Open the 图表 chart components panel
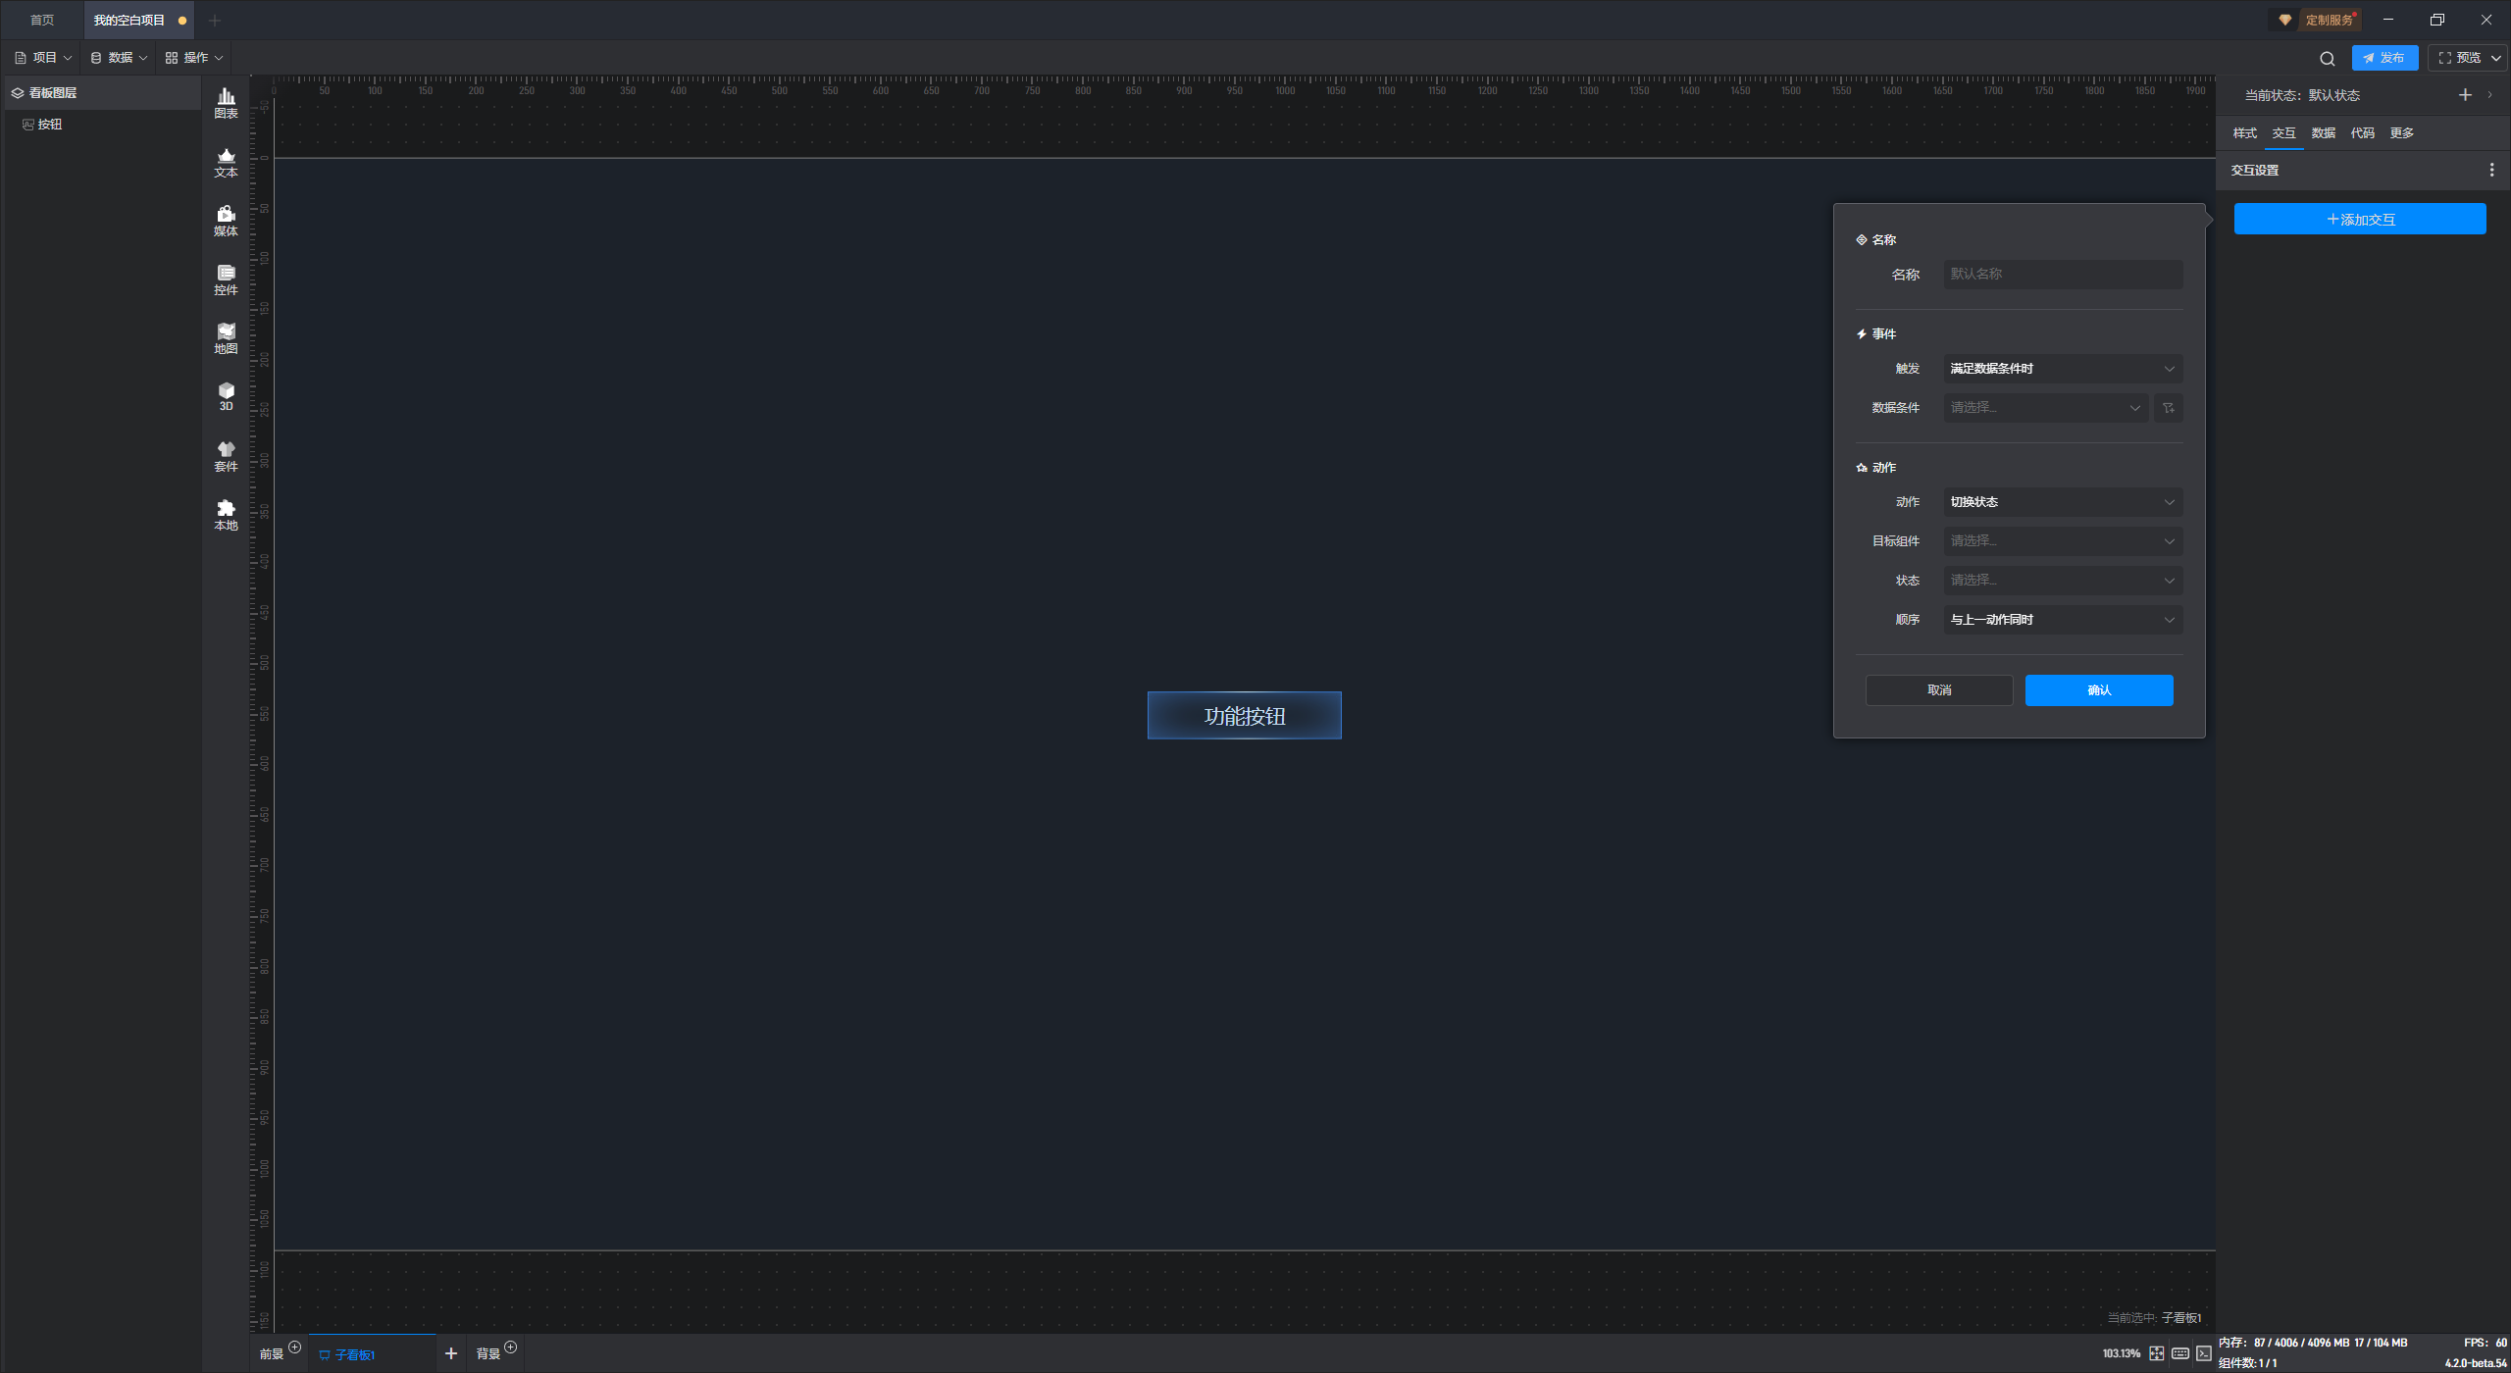Screen dimensions: 2511x1373 point(226,102)
